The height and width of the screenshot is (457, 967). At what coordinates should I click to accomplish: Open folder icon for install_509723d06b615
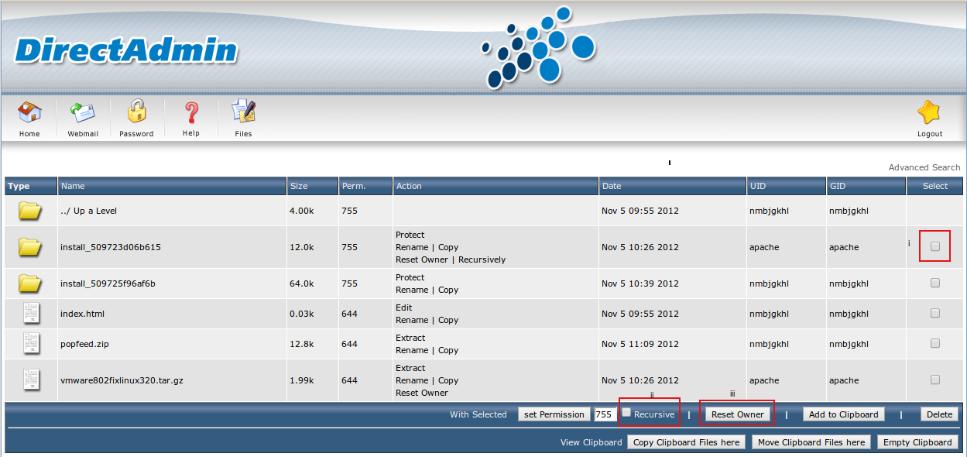30,247
